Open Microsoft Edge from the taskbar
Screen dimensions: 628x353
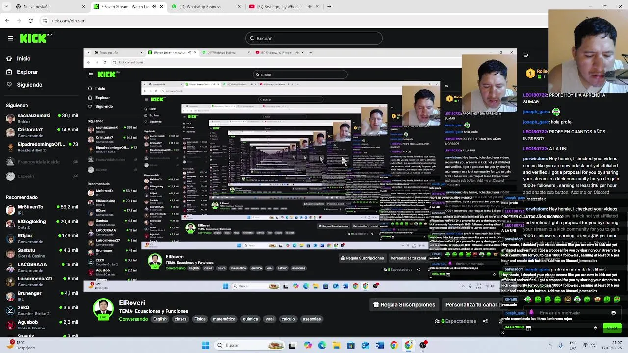pos(322,345)
